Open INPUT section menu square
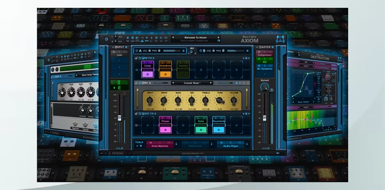Image resolution: width=385 pixels, height=190 pixels. tap(126, 47)
